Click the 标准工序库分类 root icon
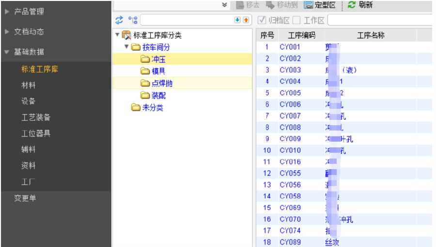436x247 pixels. pyautogui.click(x=126, y=35)
